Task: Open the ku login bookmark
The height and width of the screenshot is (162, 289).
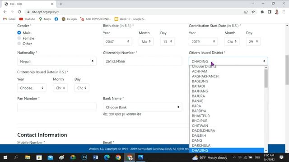Action: point(69,19)
